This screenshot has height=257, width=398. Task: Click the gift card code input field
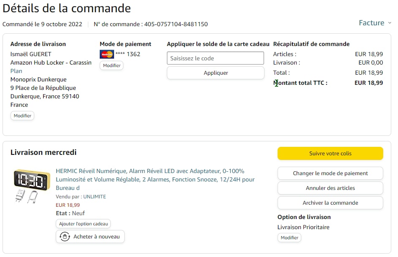click(215, 58)
